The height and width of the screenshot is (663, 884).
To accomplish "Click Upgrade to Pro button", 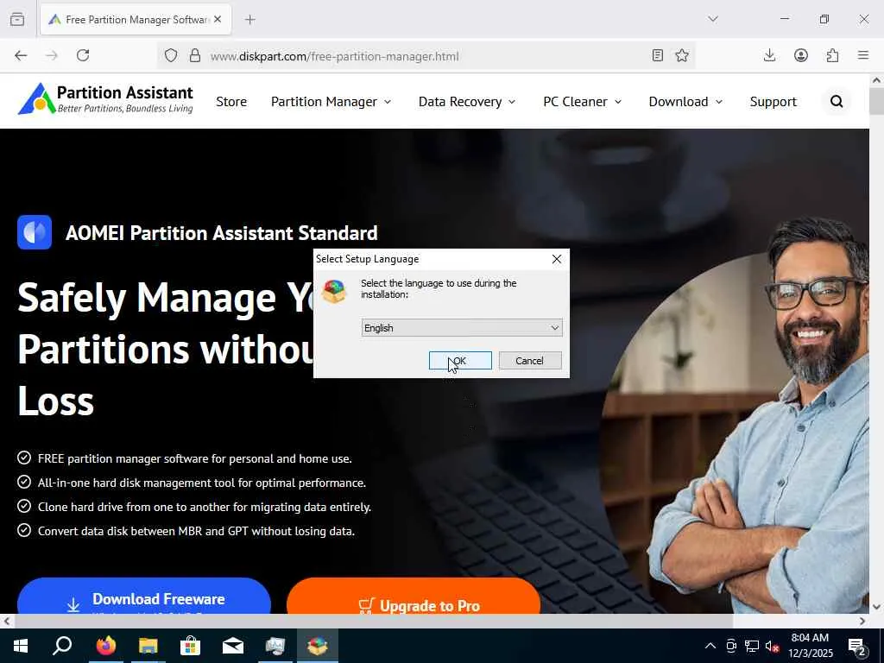I will (x=414, y=597).
